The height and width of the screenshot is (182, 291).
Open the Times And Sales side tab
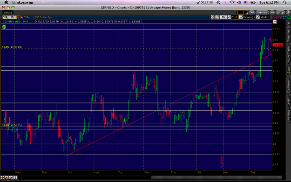[289, 32]
